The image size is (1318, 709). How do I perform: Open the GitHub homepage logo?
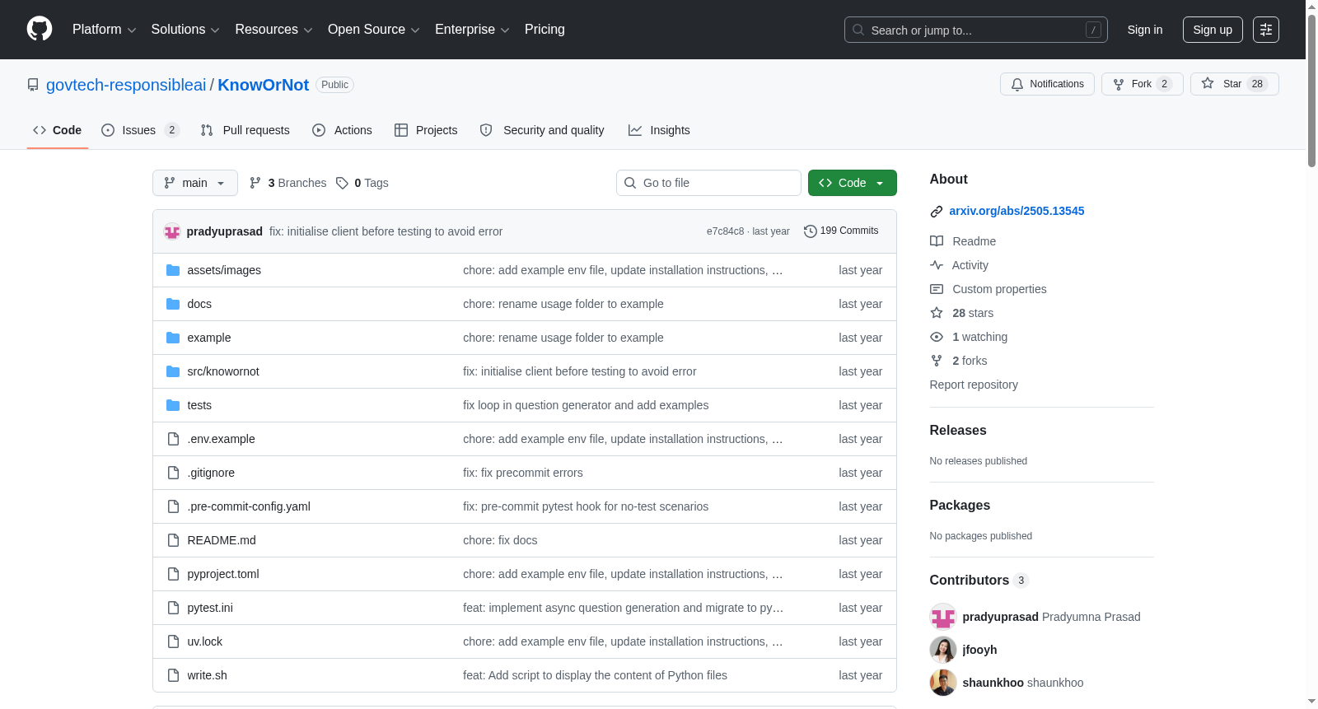click(x=40, y=29)
